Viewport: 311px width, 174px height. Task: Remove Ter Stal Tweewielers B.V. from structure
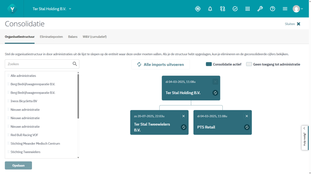pyautogui.click(x=183, y=116)
